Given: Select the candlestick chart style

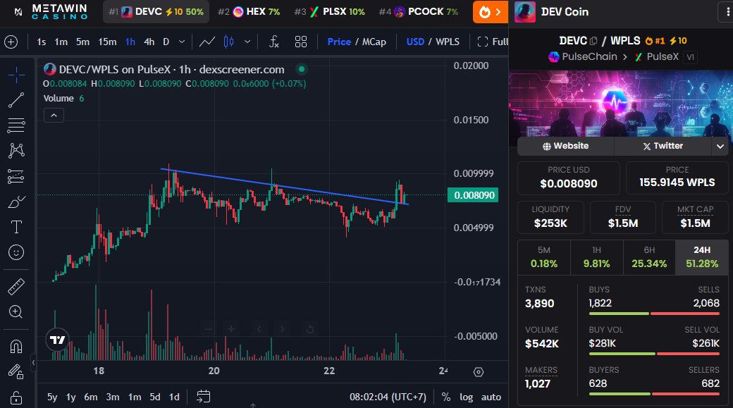Looking at the screenshot, I should coord(228,42).
